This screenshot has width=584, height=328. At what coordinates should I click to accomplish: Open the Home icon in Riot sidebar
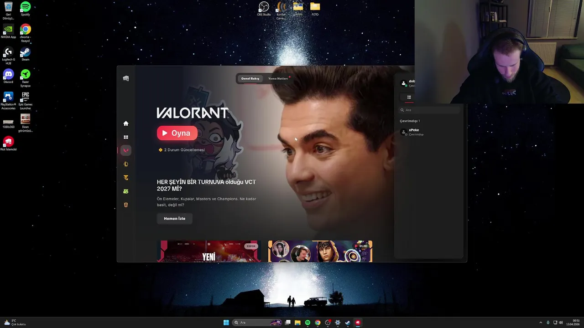[126, 123]
